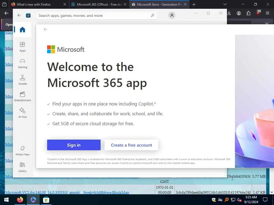Go back in the Microsoft 365 welcome panel

(x=45, y=29)
